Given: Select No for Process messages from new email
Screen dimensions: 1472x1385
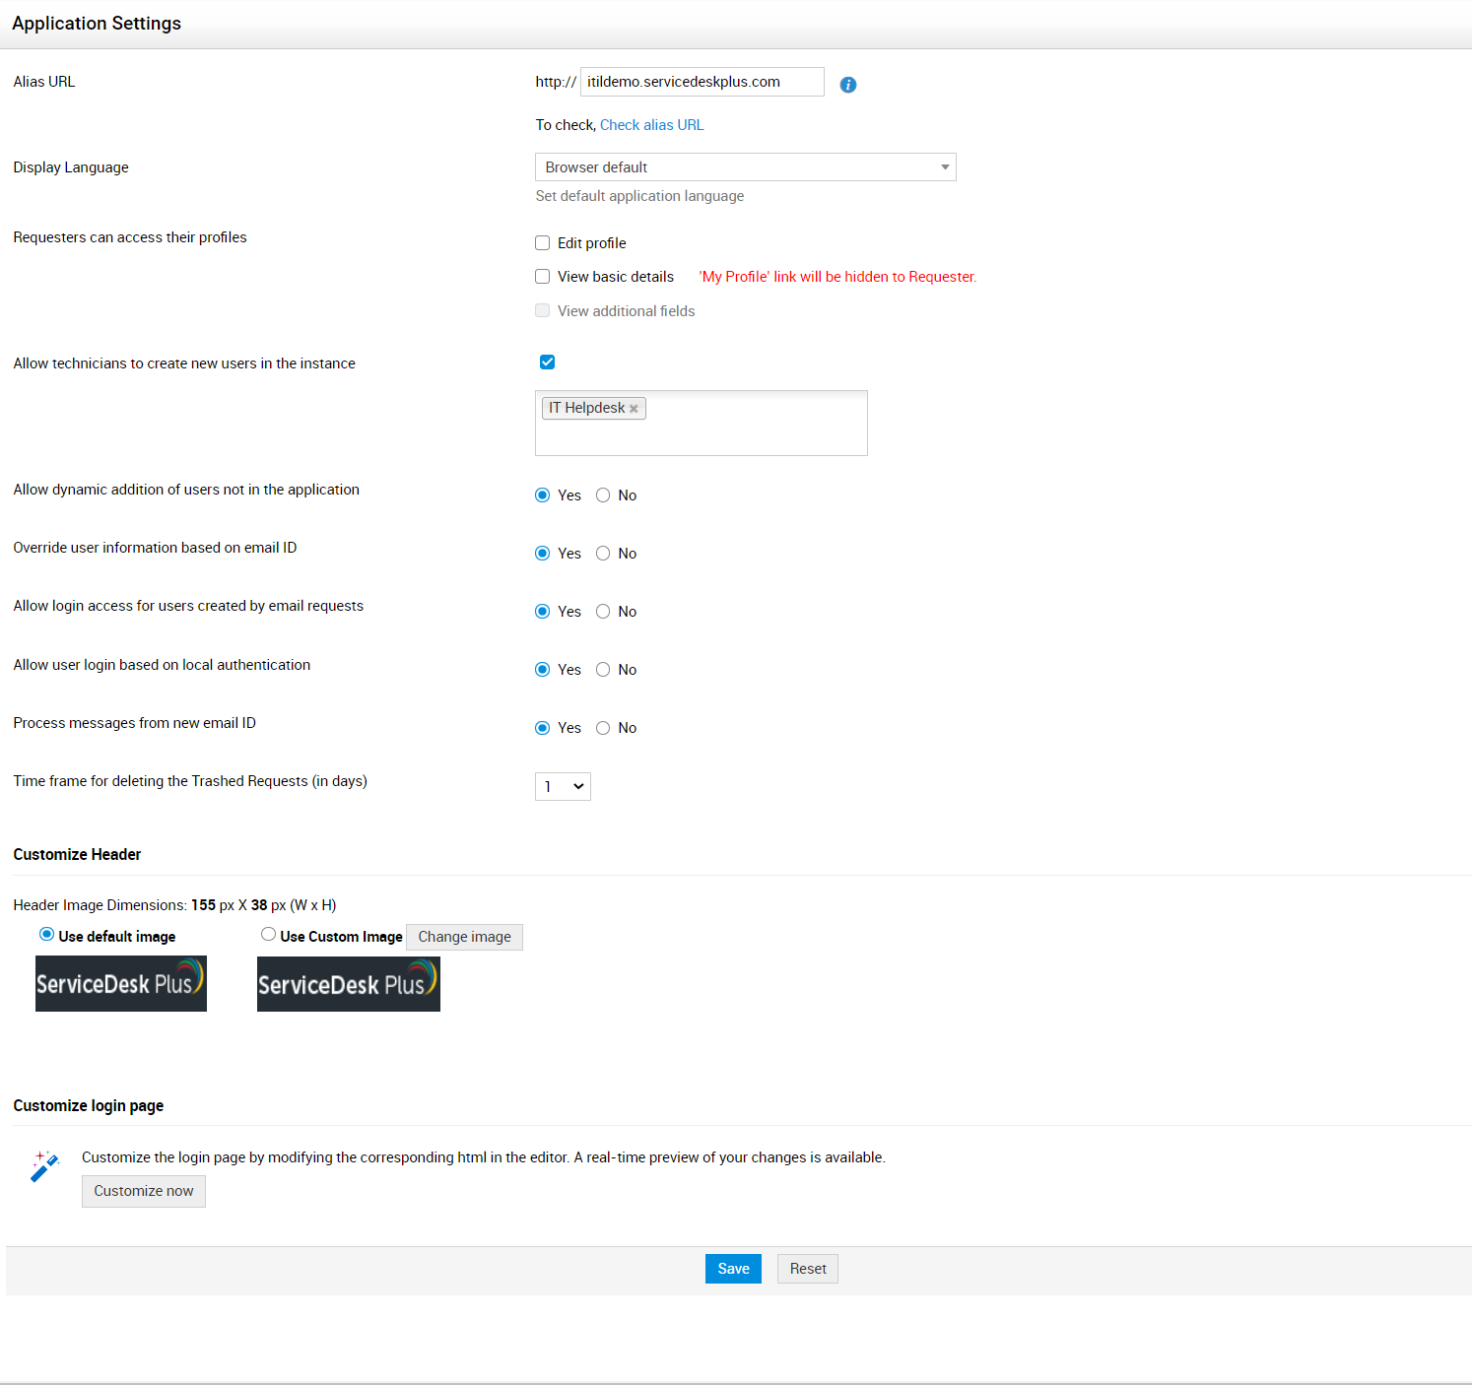Looking at the screenshot, I should pos(603,728).
